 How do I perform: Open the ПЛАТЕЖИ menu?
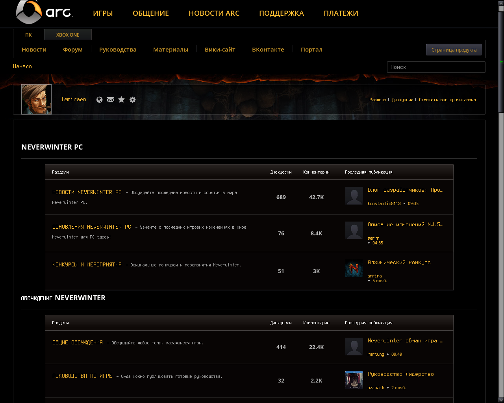pyautogui.click(x=341, y=13)
